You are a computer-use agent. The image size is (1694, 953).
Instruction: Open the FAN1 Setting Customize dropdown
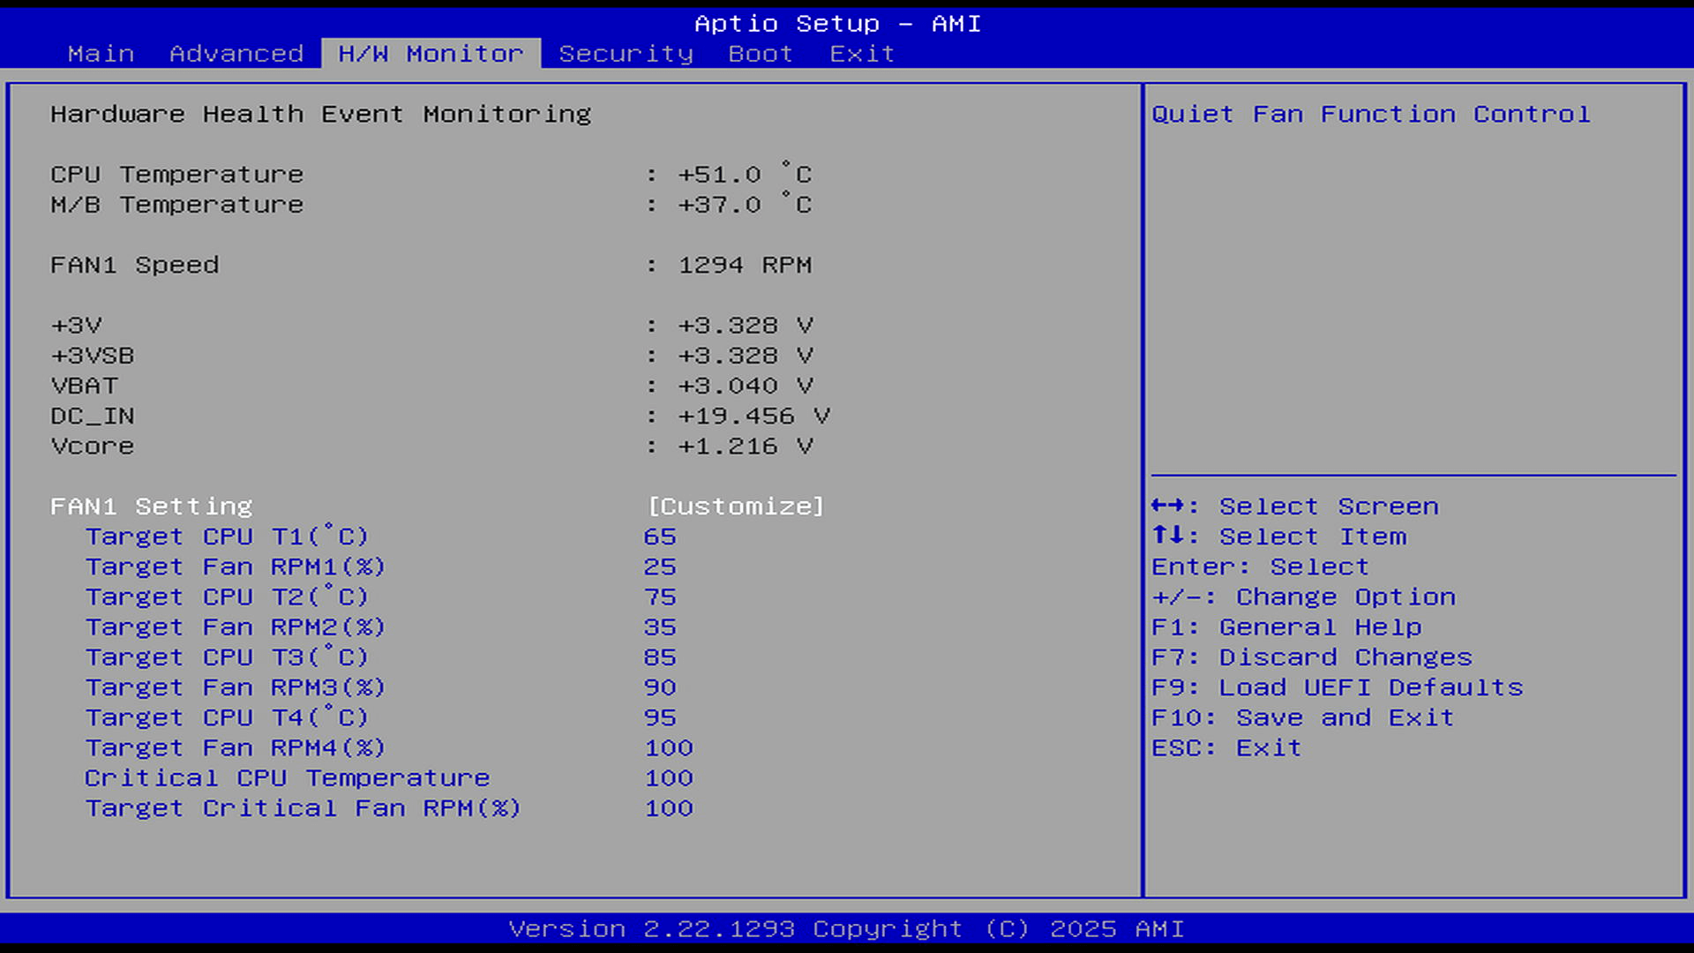[x=735, y=507]
